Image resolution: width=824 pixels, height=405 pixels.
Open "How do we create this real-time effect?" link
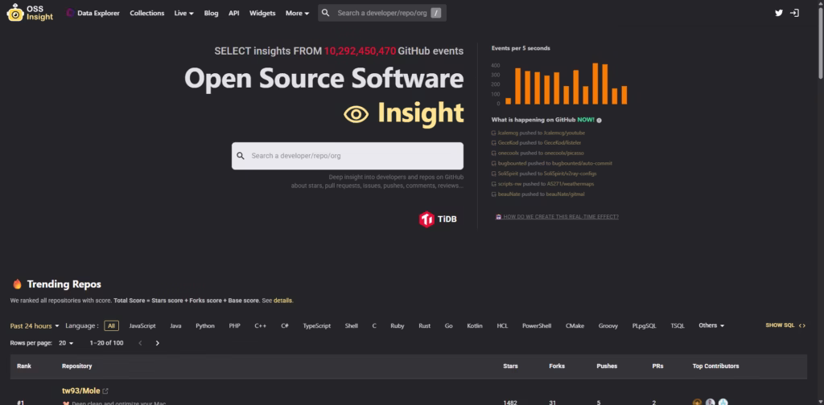pyautogui.click(x=561, y=217)
